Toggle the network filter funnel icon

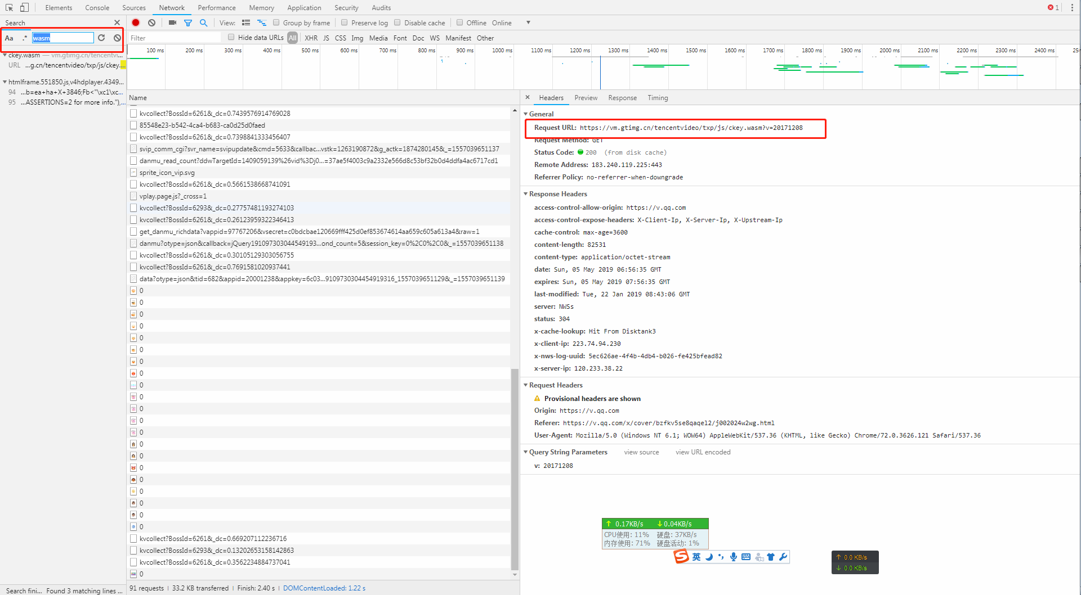tap(188, 22)
